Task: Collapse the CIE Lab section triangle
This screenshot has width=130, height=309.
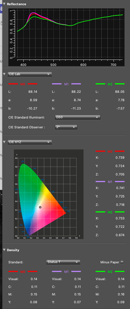Action: click(4, 74)
